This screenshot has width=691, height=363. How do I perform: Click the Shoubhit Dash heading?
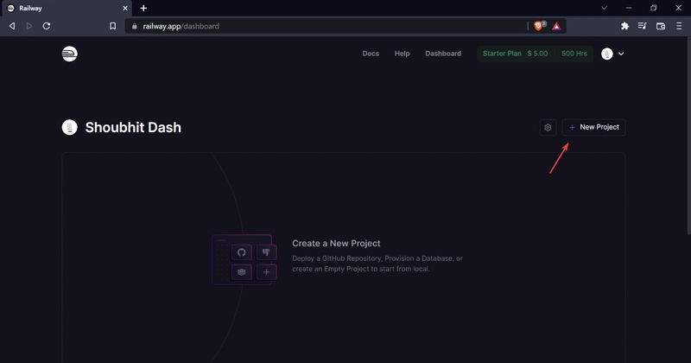coord(133,127)
